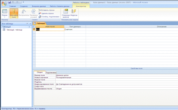178x110 pixels.
Task: Collapse the navigation pane with shutter button
Action: [x=30, y=24]
